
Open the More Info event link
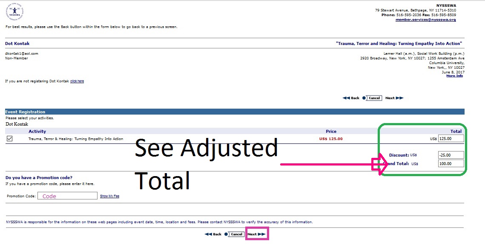[454, 76]
